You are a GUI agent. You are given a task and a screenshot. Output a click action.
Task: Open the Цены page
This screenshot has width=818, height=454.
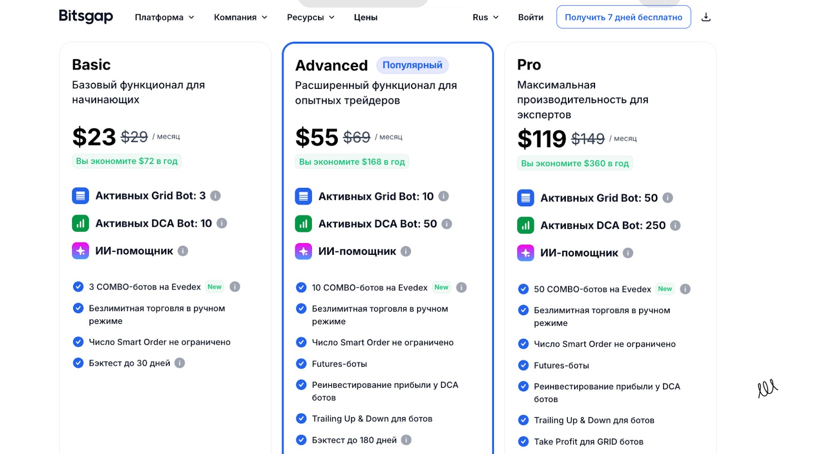click(x=366, y=17)
